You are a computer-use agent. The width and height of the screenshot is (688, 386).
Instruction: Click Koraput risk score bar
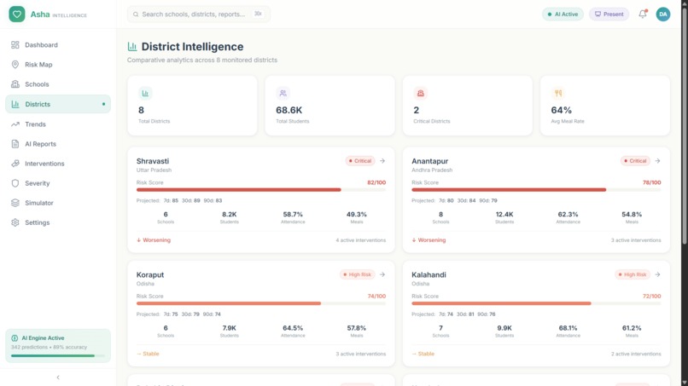(x=261, y=303)
